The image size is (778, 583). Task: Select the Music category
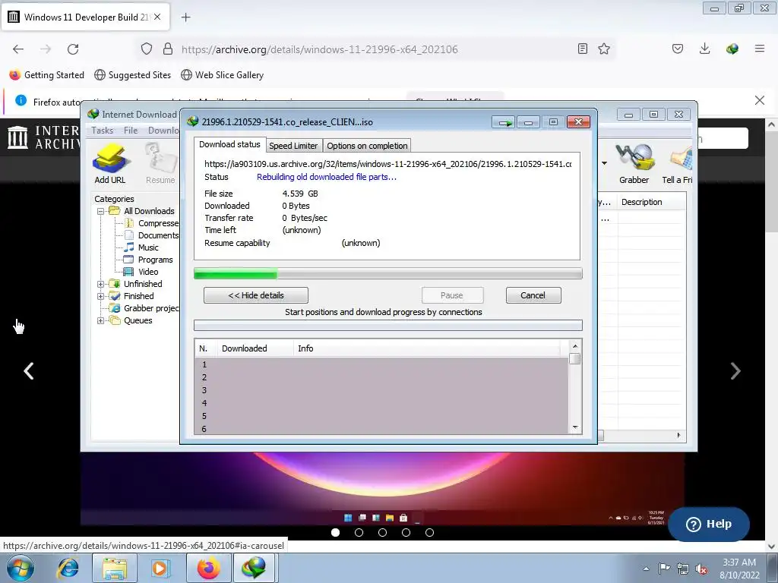coord(141,247)
